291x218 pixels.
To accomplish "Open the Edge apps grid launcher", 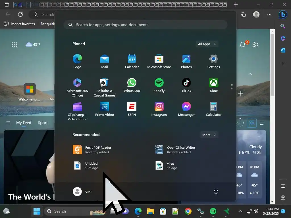I will tap(15, 45).
